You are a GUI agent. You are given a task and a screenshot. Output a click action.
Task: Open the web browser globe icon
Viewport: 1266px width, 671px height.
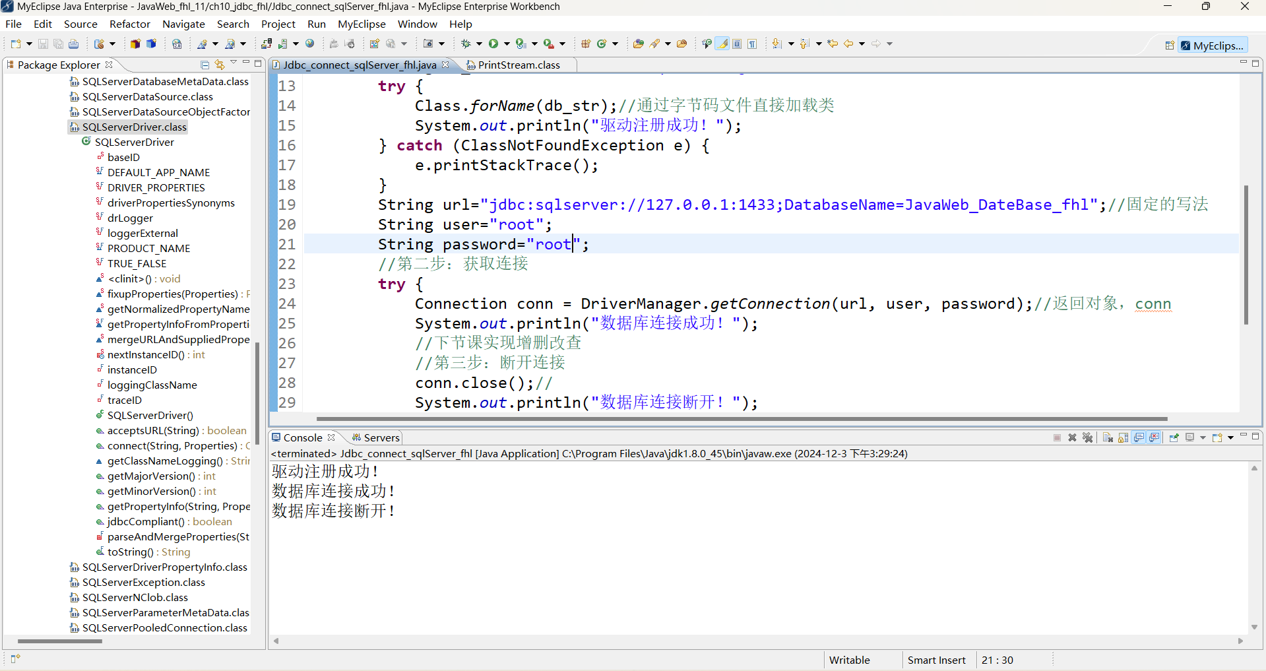point(309,44)
